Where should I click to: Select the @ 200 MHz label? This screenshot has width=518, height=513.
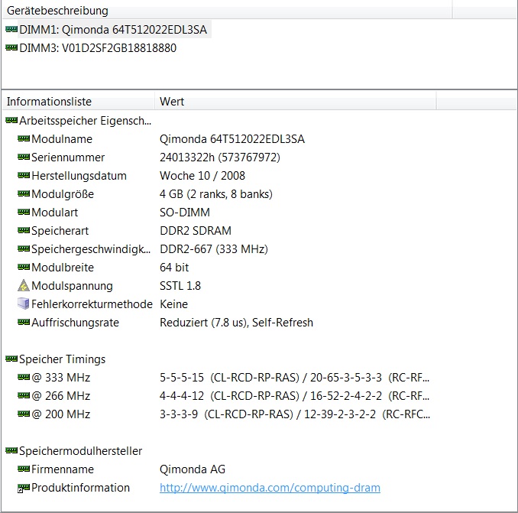(61, 414)
